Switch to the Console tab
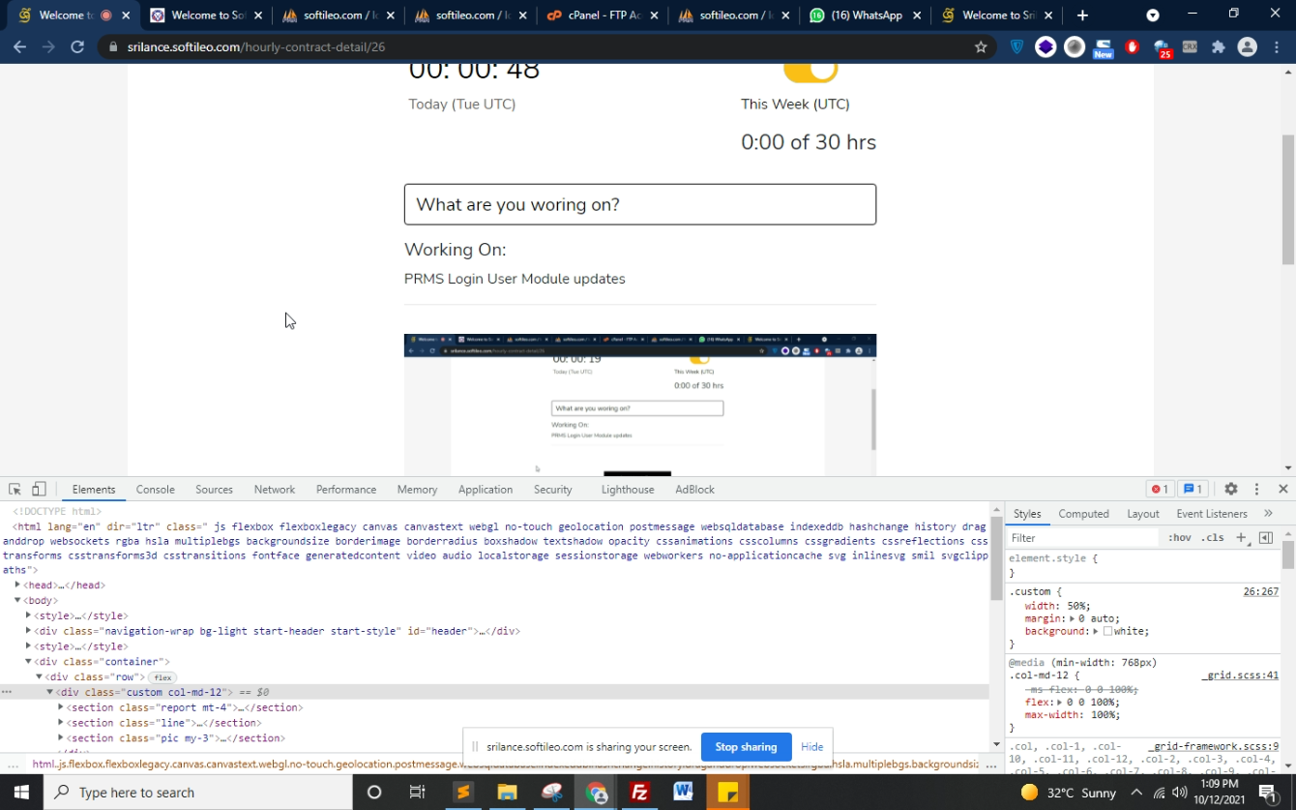 pos(155,490)
